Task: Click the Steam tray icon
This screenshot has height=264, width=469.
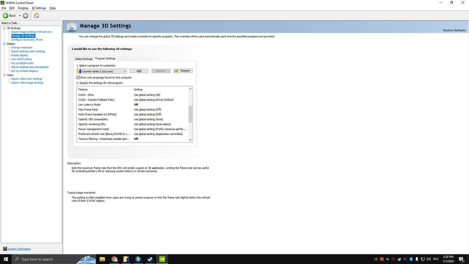Action: click(x=399, y=259)
